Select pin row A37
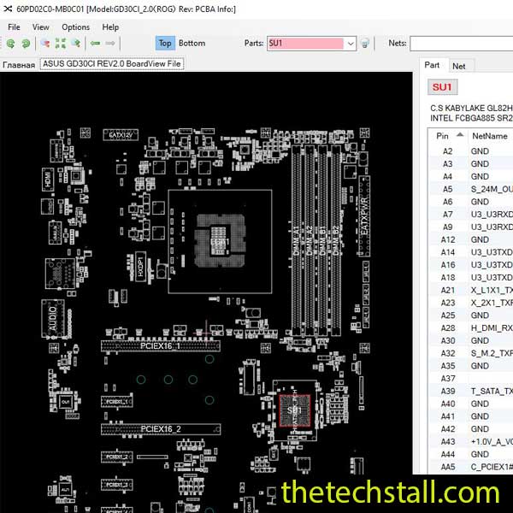 470,379
